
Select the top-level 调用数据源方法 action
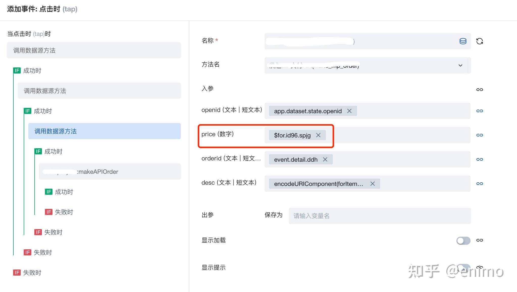[x=94, y=50]
